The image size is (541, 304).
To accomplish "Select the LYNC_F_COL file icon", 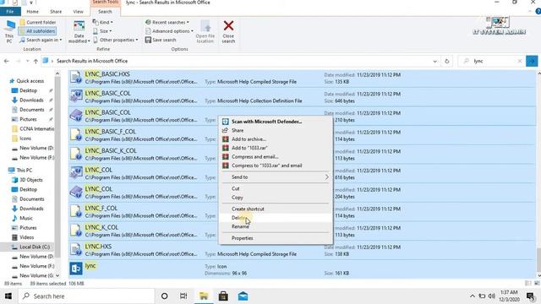I will point(76,212).
